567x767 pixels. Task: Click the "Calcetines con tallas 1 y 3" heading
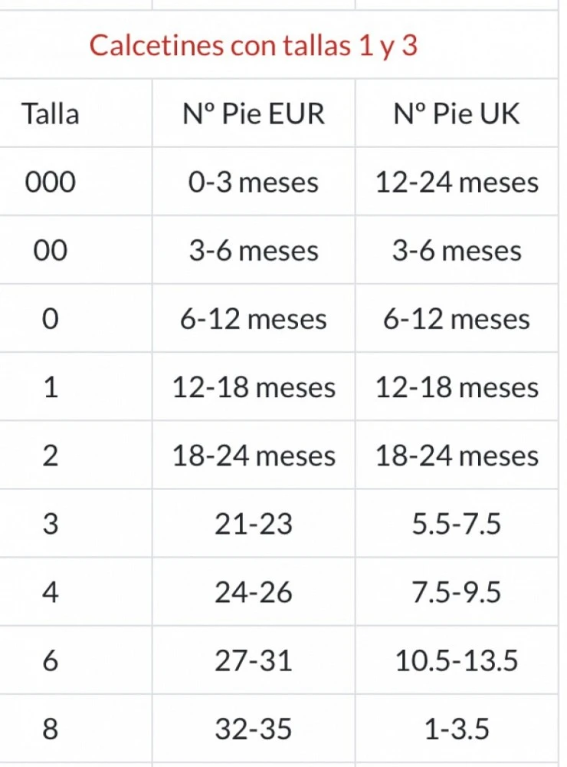[253, 45]
